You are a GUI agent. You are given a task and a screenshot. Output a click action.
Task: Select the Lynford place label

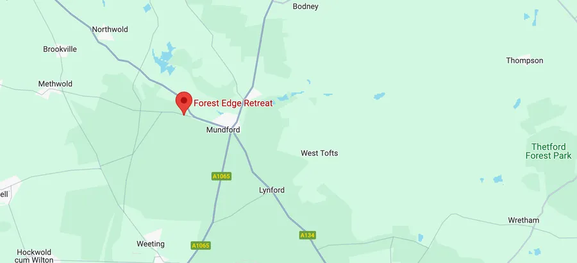(x=272, y=191)
